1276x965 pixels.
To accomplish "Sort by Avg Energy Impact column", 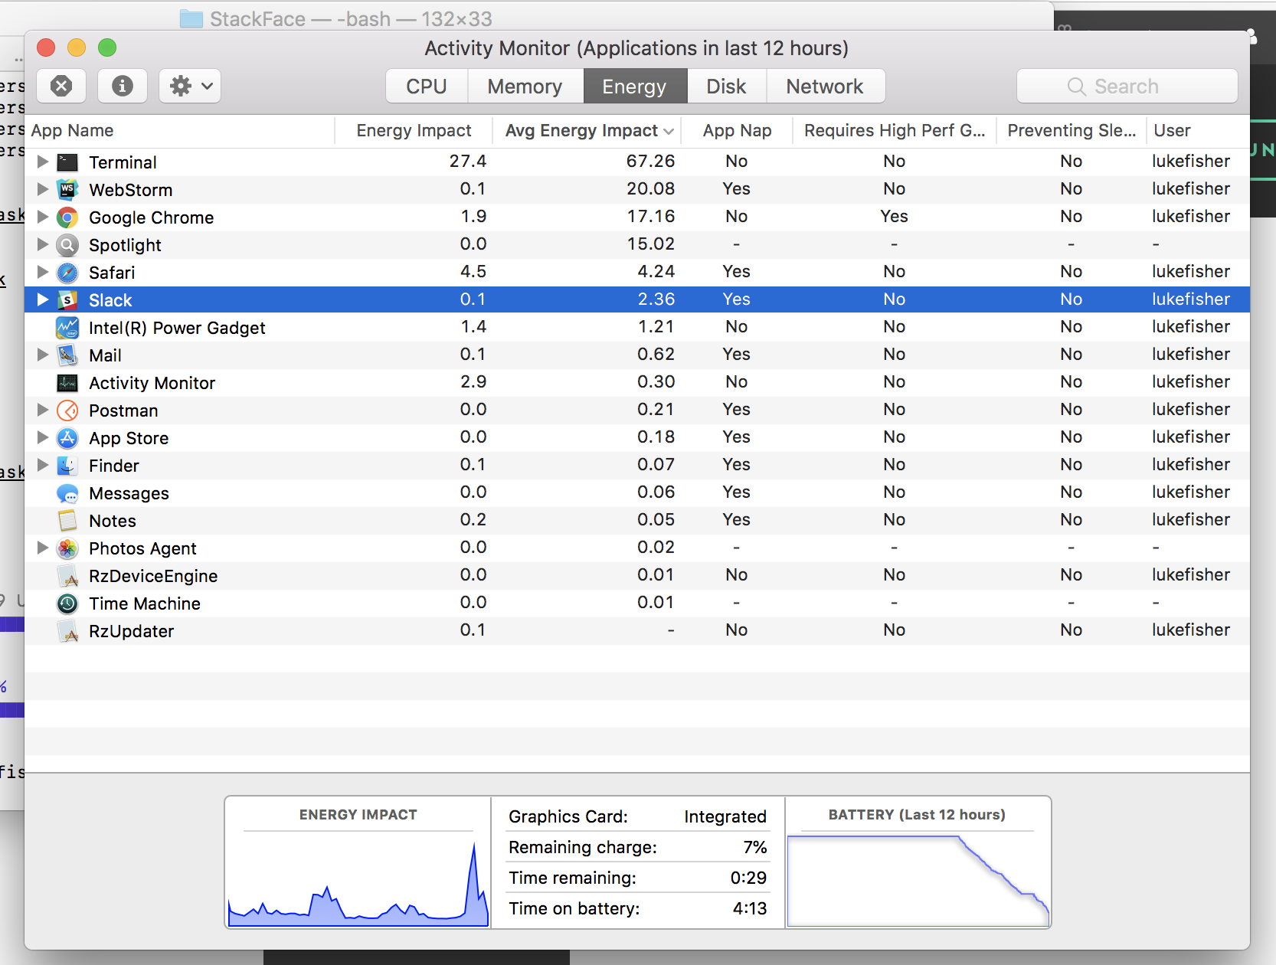I will (587, 131).
